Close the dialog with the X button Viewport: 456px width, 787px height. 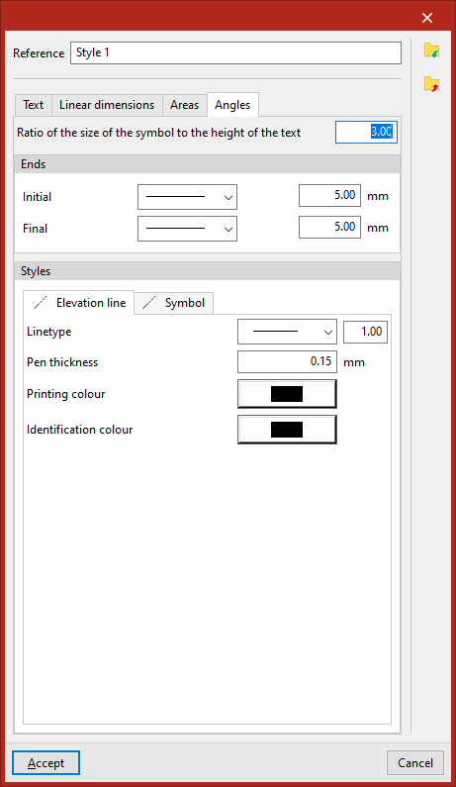click(427, 18)
